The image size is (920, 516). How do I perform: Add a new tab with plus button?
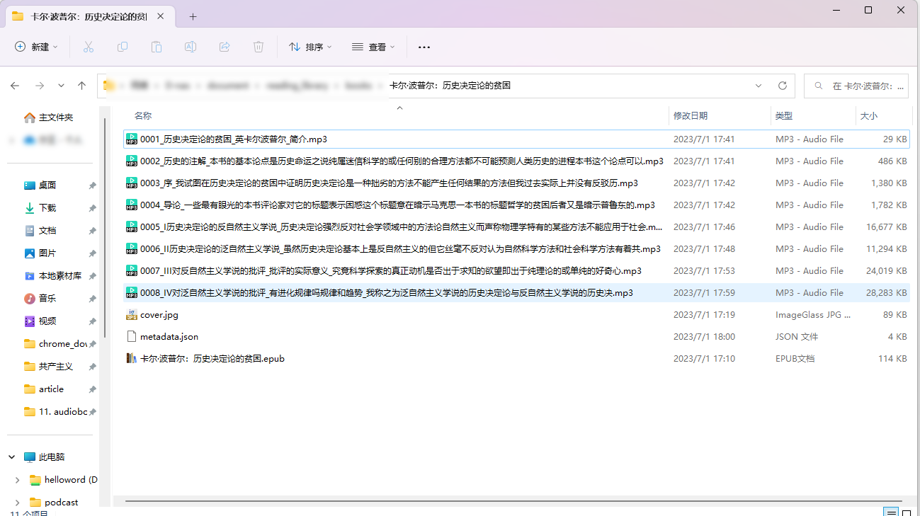(x=193, y=16)
